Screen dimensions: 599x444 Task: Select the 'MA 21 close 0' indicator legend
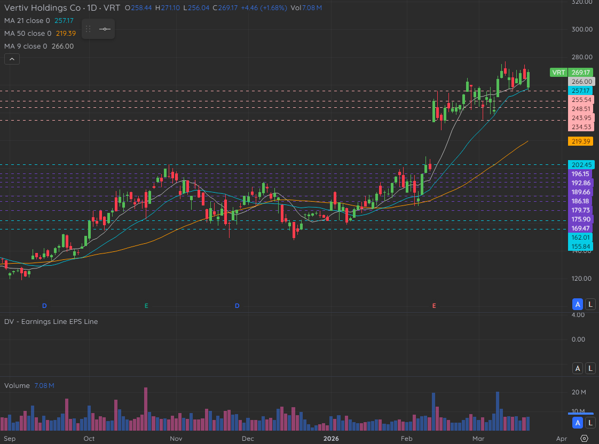click(x=27, y=21)
